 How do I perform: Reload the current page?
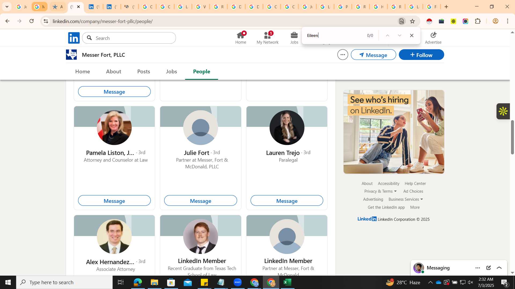32,21
